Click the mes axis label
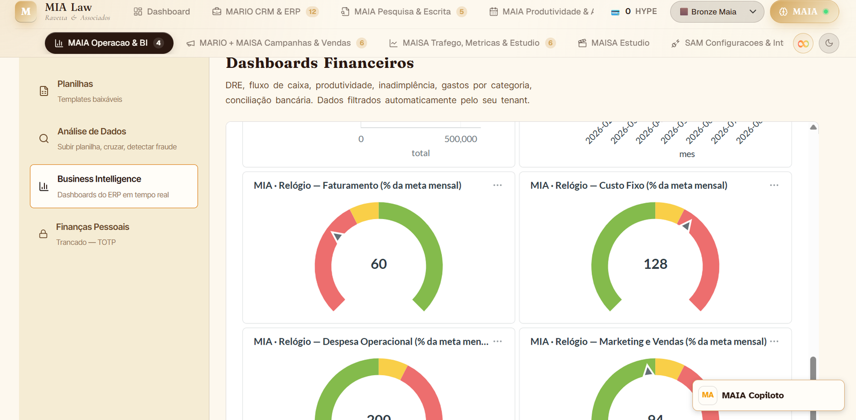 [x=687, y=154]
